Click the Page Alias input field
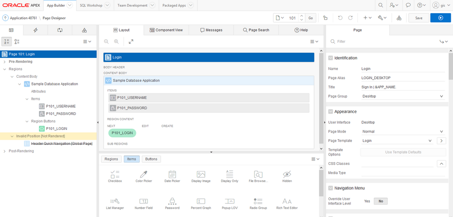 tap(403, 78)
